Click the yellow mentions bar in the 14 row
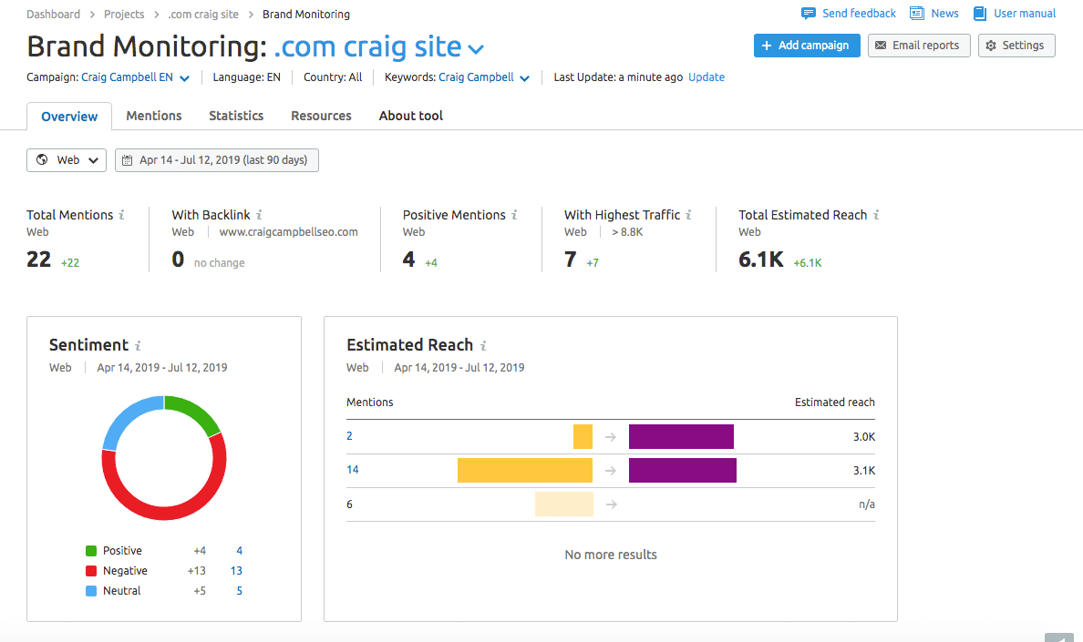This screenshot has height=642, width=1083. [525, 470]
